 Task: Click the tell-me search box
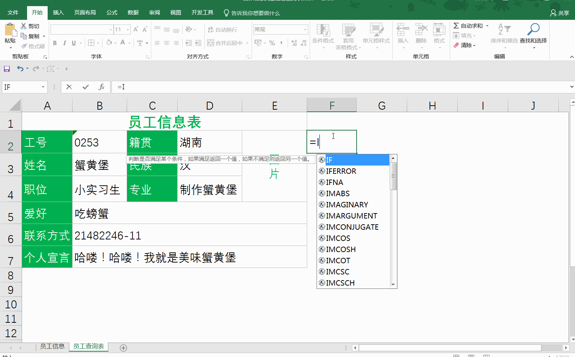click(x=252, y=13)
